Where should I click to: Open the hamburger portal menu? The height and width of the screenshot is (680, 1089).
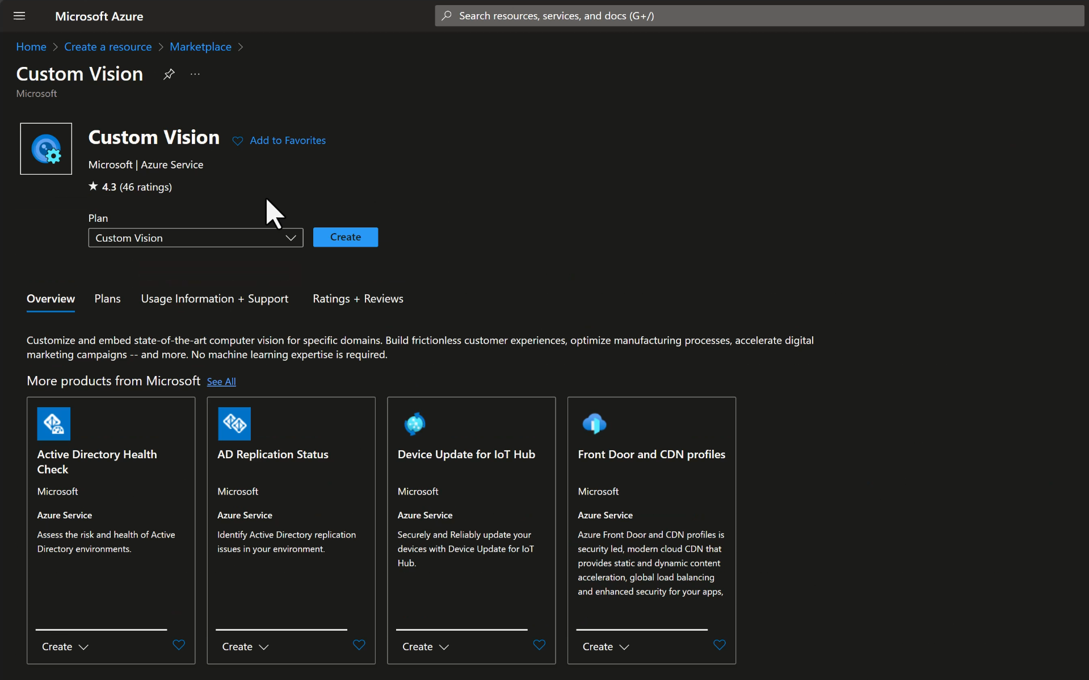pyautogui.click(x=19, y=16)
